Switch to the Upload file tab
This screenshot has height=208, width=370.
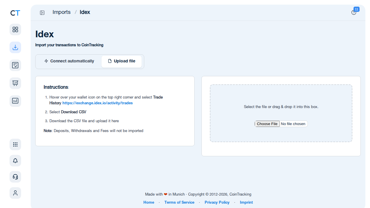pos(121,61)
